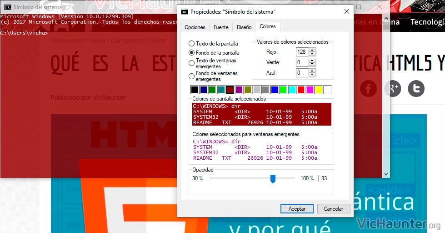Click the Azul value field
Image resolution: width=445 pixels, height=233 pixels.
302,73
